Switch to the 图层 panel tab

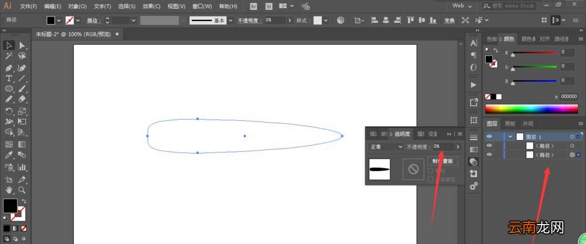coord(492,124)
